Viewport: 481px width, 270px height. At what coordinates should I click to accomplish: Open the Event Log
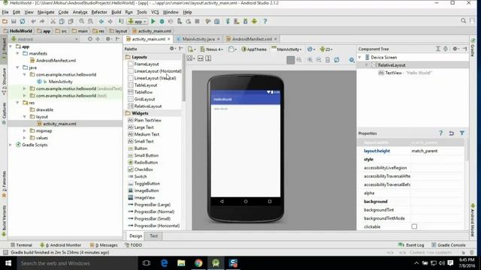411,245
